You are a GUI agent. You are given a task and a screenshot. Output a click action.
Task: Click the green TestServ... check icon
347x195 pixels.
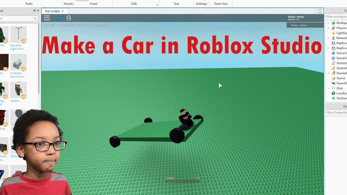pyautogui.click(x=333, y=98)
